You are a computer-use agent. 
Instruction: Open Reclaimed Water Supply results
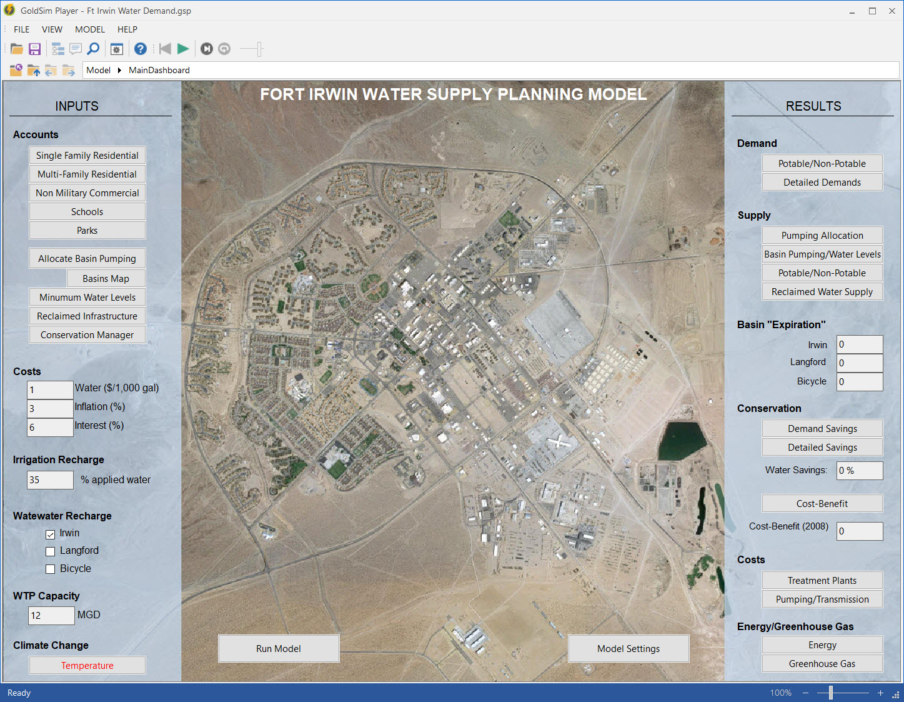coord(822,291)
